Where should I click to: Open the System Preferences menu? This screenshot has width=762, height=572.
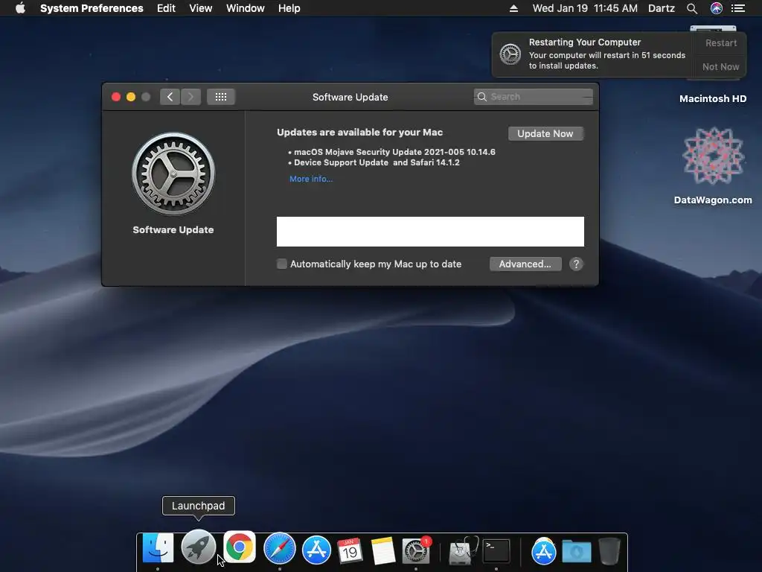pos(92,8)
